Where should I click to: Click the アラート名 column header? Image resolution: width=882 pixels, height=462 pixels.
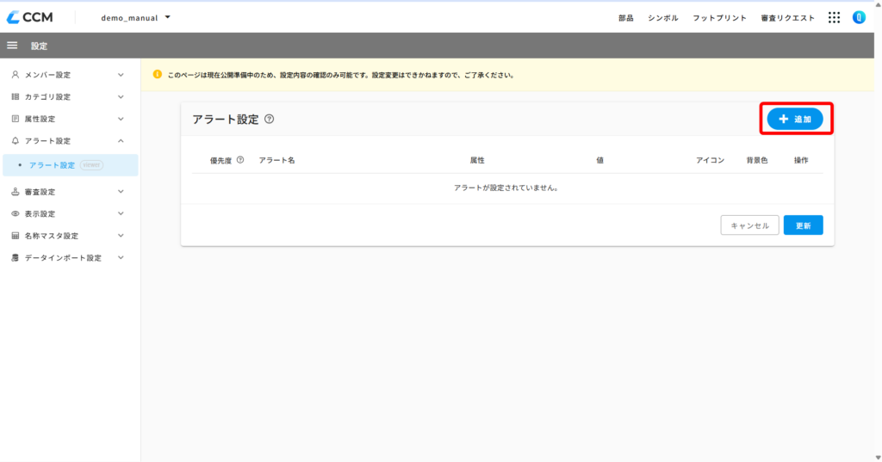click(276, 160)
